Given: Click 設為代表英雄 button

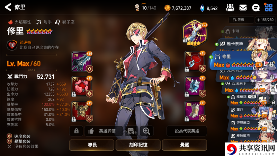Looking at the screenshot, I should (187, 131).
